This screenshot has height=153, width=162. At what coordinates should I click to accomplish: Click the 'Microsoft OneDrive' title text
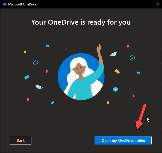tap(22, 4)
